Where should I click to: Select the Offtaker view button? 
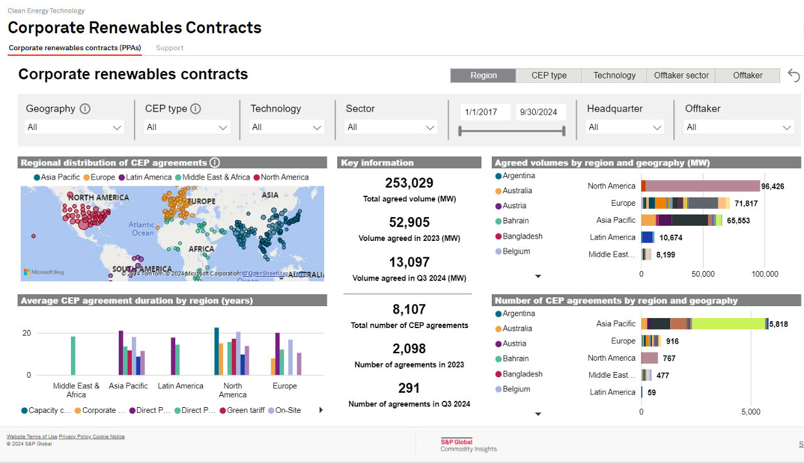pyautogui.click(x=747, y=75)
